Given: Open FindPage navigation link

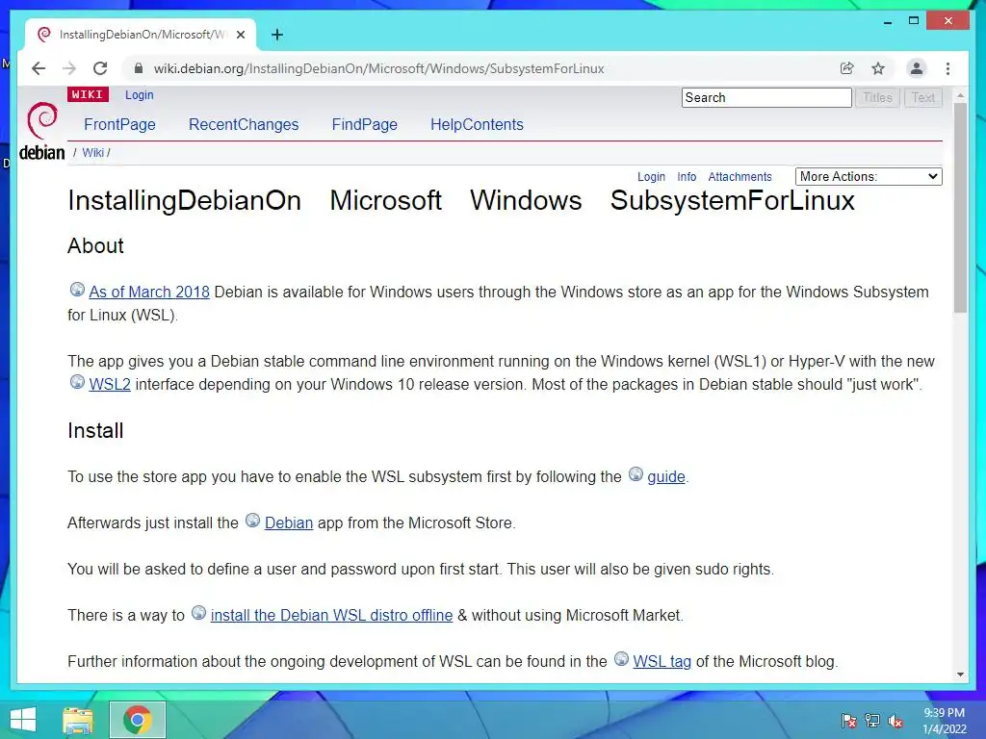Looking at the screenshot, I should coord(365,124).
